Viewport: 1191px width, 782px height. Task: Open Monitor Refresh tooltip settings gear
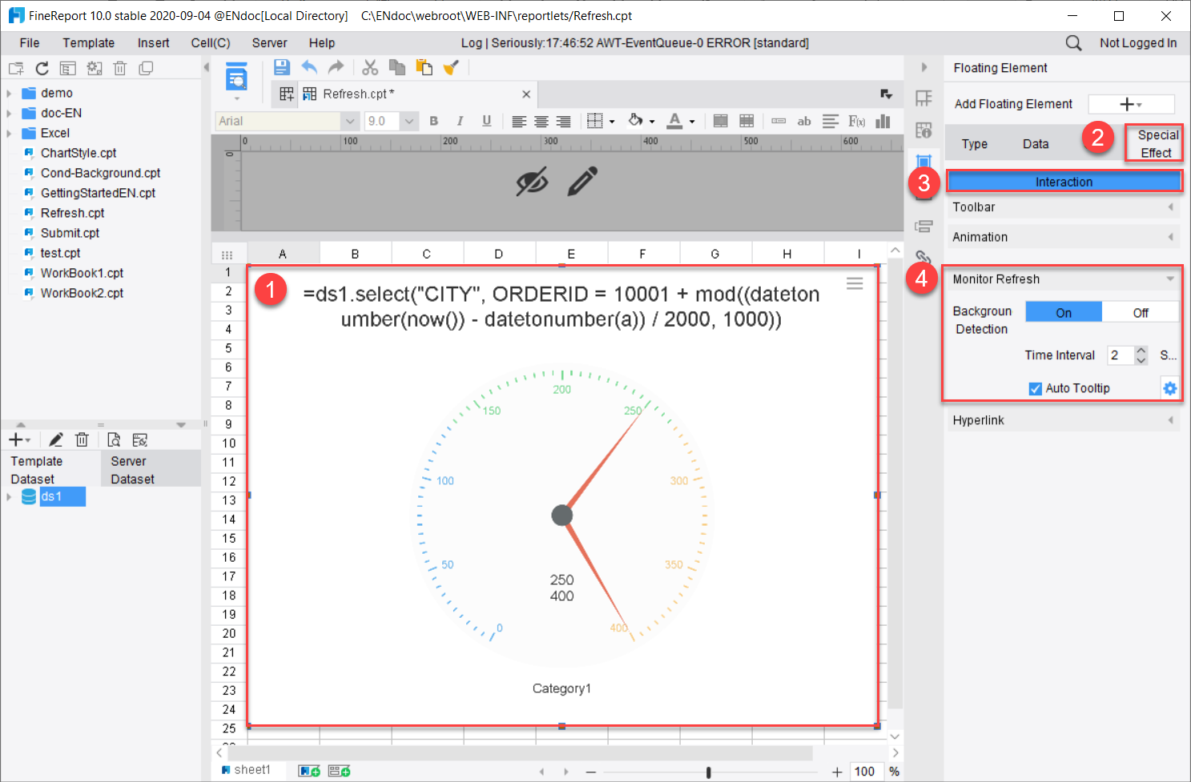1170,388
